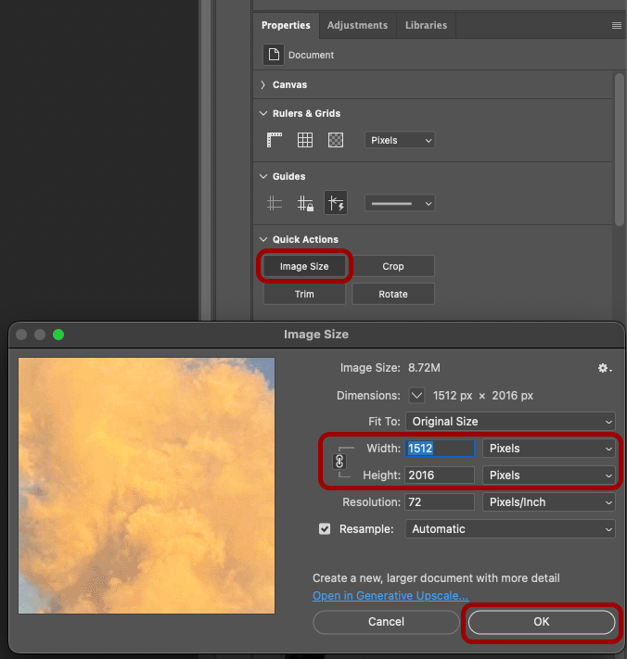Open the Image Size gear settings menu
The image size is (627, 659).
[x=605, y=369]
